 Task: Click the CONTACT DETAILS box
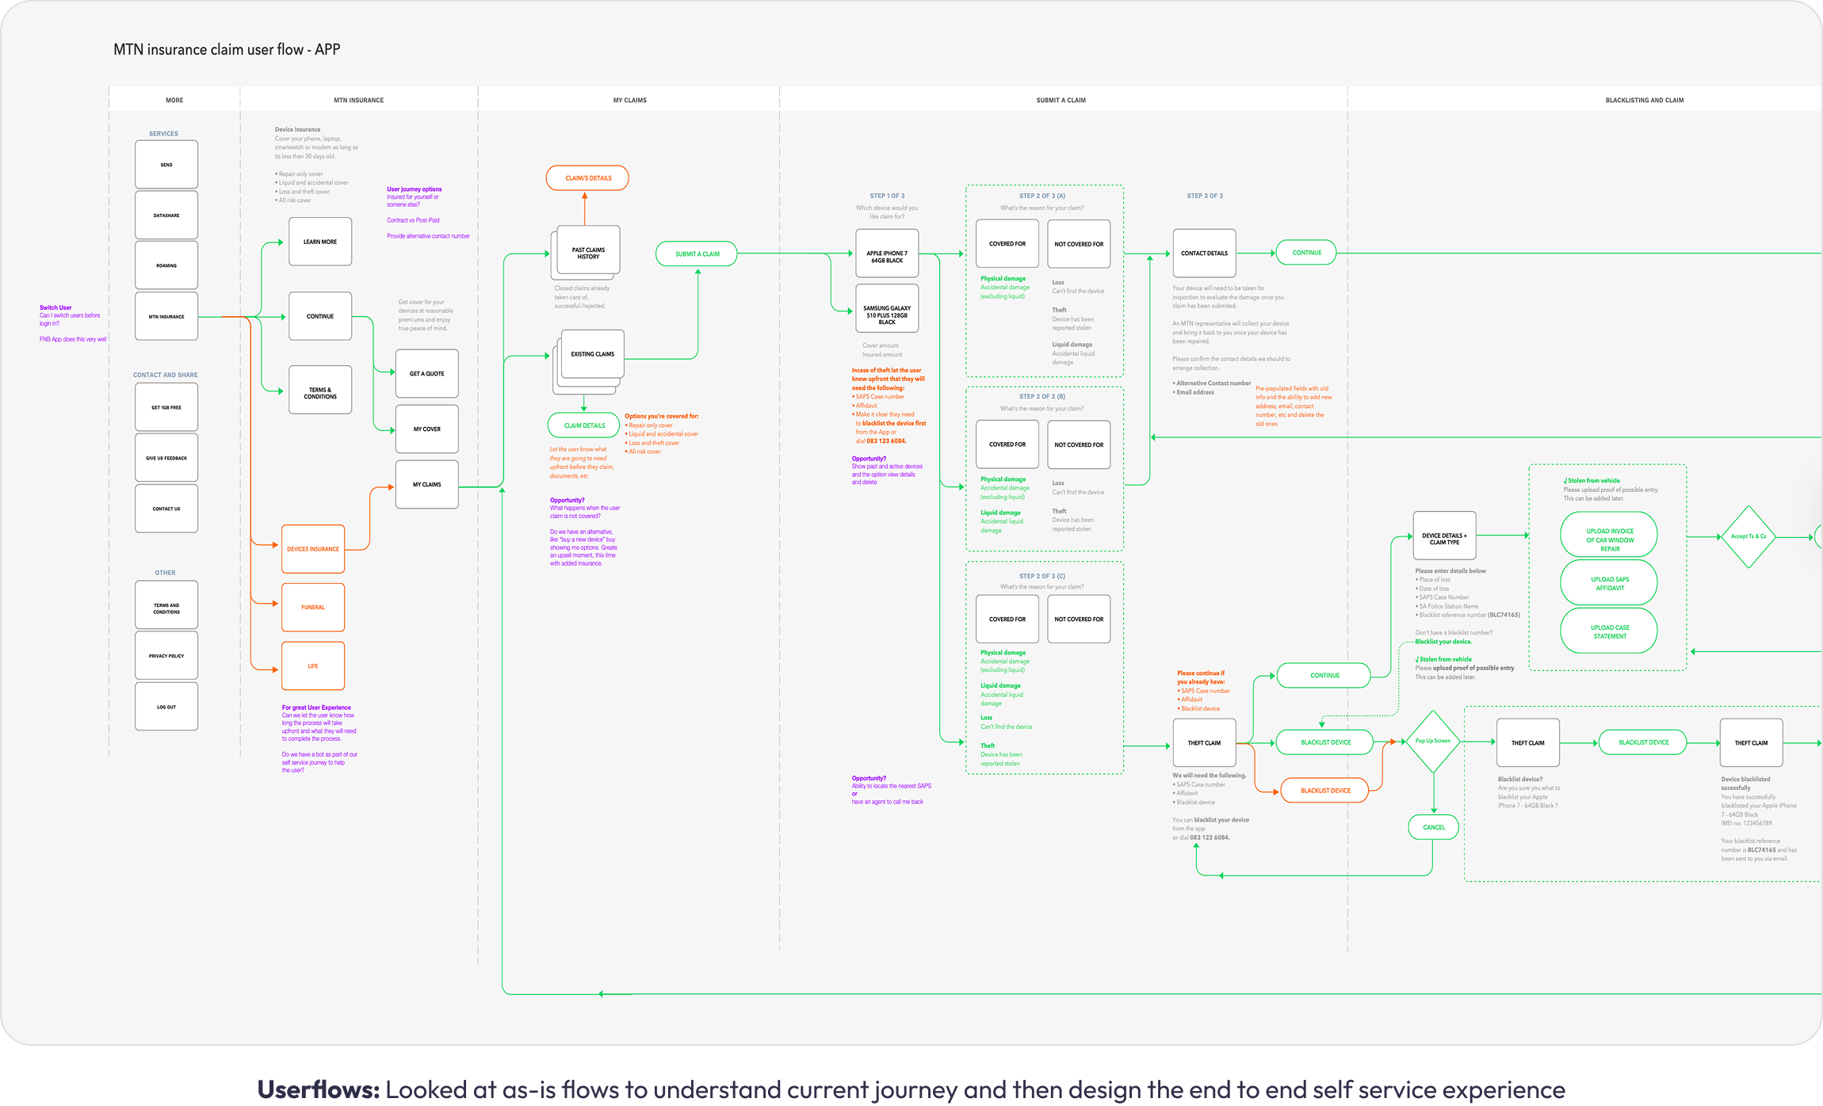1204,254
